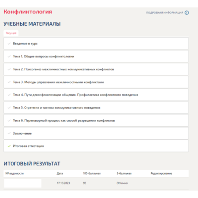Click the green checkmark beside Итоговая аттестация
Screen dimensions: 198x198
[x=9, y=146]
